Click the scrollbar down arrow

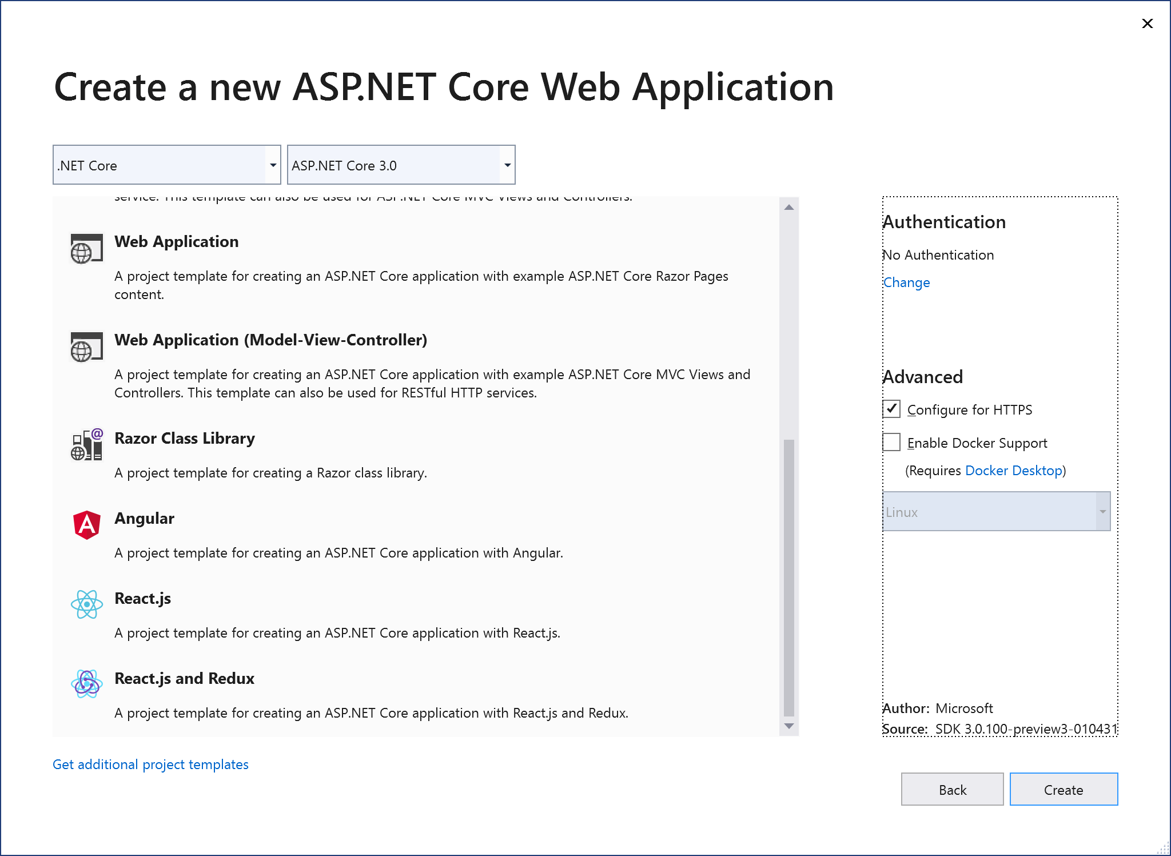tap(789, 726)
